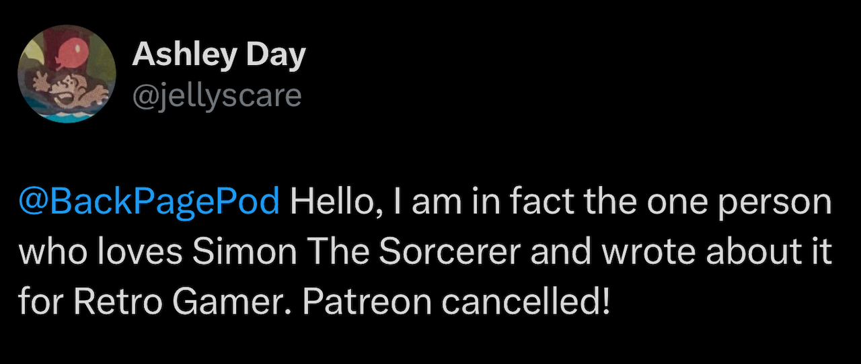Click the word "for" starting the last line
This screenshot has width=861, height=364.
pyautogui.click(x=40, y=302)
